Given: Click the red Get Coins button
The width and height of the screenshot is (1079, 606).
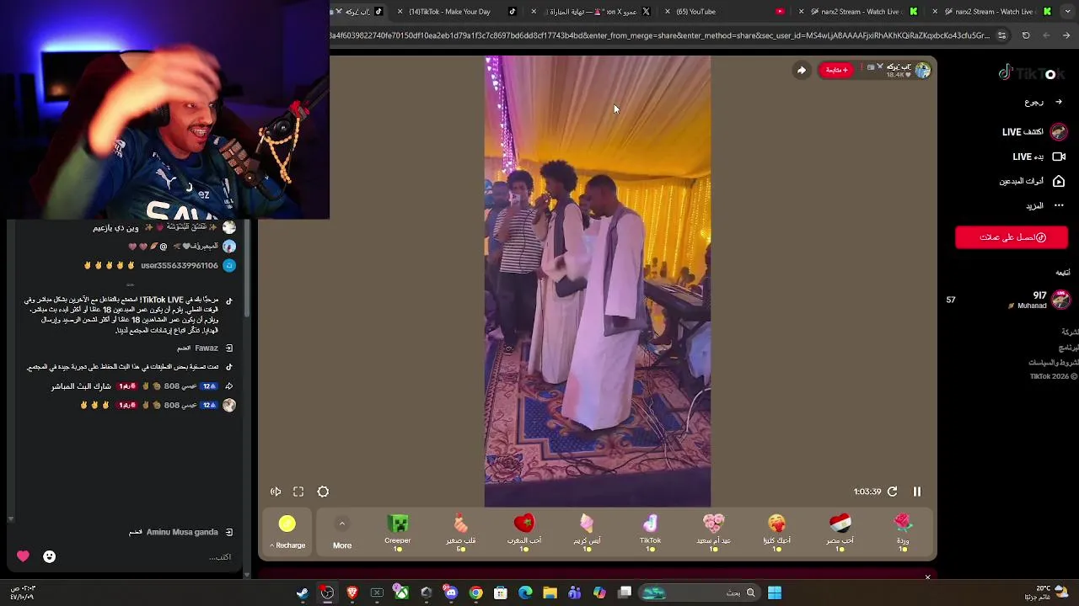Looking at the screenshot, I should point(1012,237).
